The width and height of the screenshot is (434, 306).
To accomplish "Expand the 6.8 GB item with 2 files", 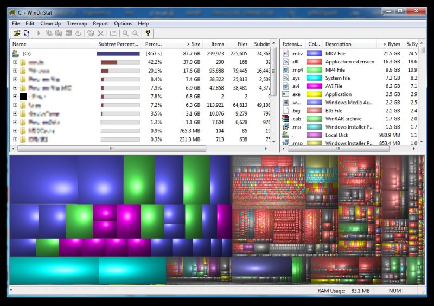I will (15, 97).
